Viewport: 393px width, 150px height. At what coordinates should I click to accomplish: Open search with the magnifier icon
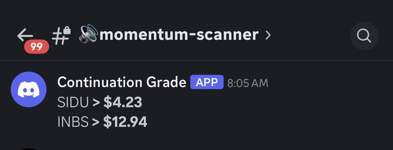[x=364, y=36]
